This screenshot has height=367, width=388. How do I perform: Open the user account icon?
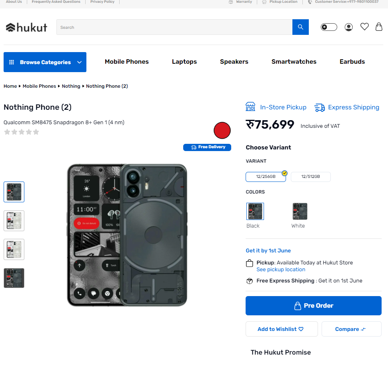click(349, 27)
